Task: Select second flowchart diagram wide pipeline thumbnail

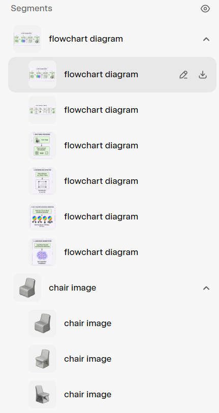Action: [43, 110]
